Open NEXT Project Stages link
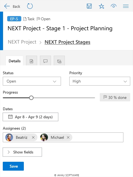This screenshot has height=177, width=133. coord(67,42)
